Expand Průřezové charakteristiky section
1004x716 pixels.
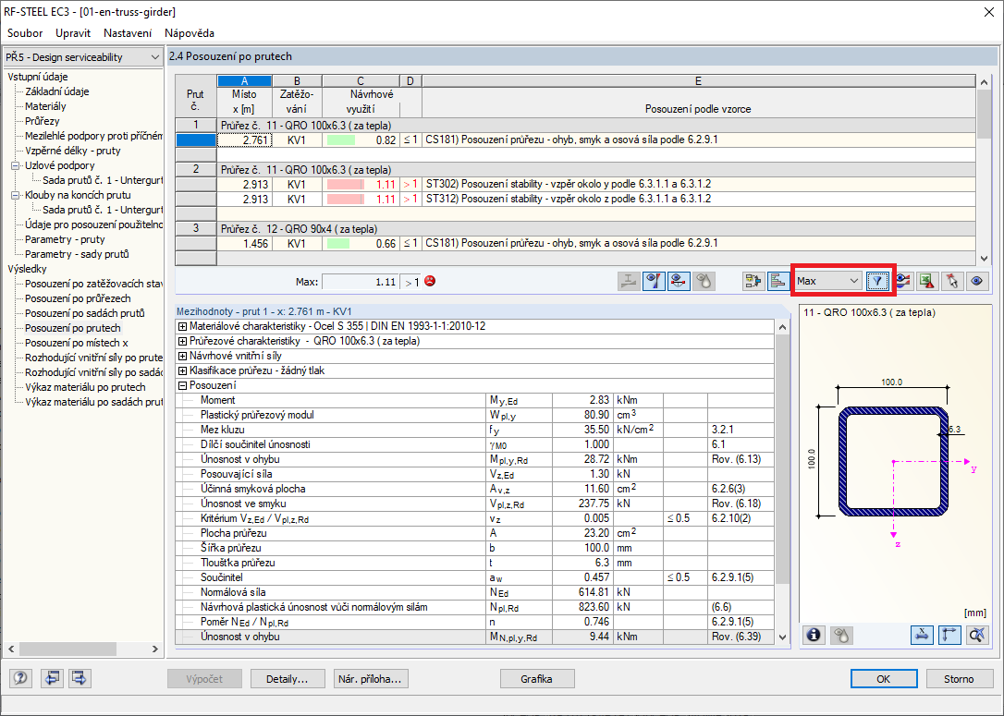click(182, 341)
